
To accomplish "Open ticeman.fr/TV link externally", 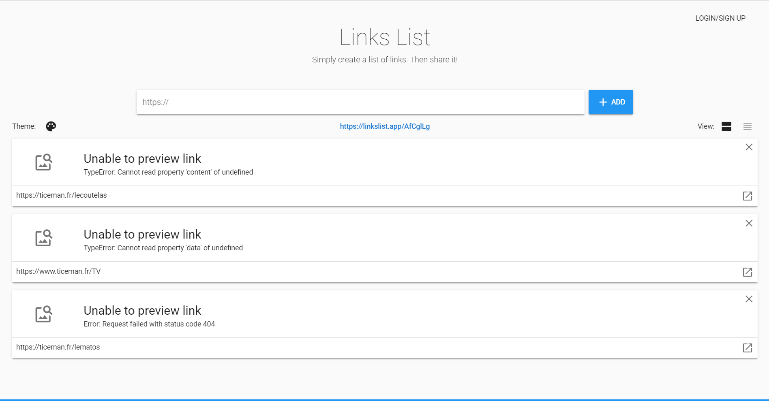I will tap(747, 272).
